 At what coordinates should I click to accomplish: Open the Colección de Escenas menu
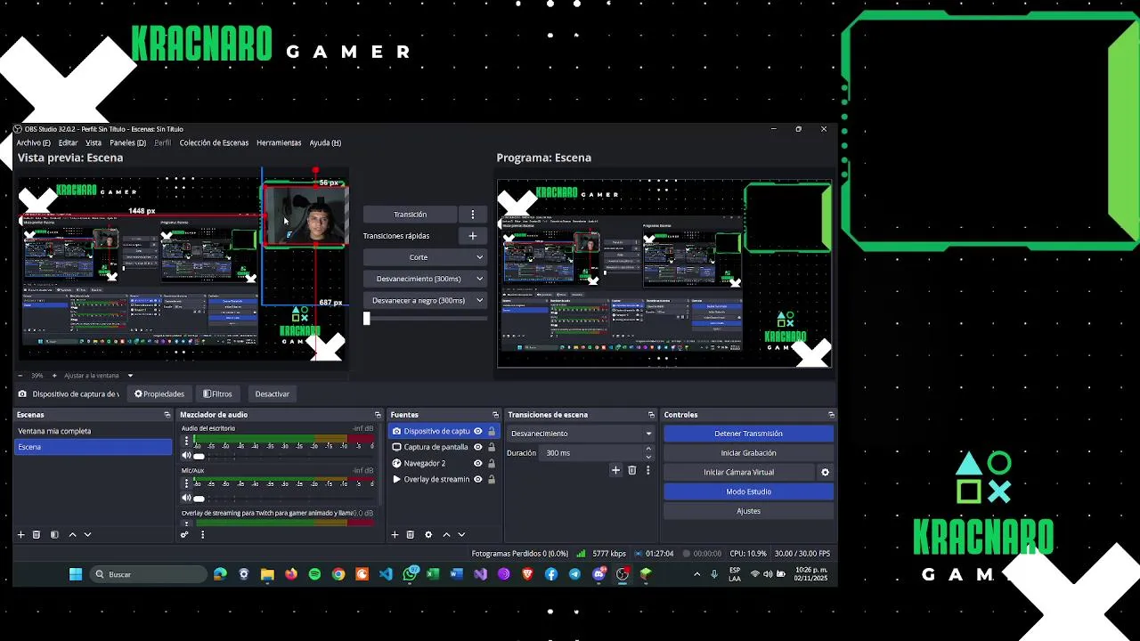(x=214, y=142)
